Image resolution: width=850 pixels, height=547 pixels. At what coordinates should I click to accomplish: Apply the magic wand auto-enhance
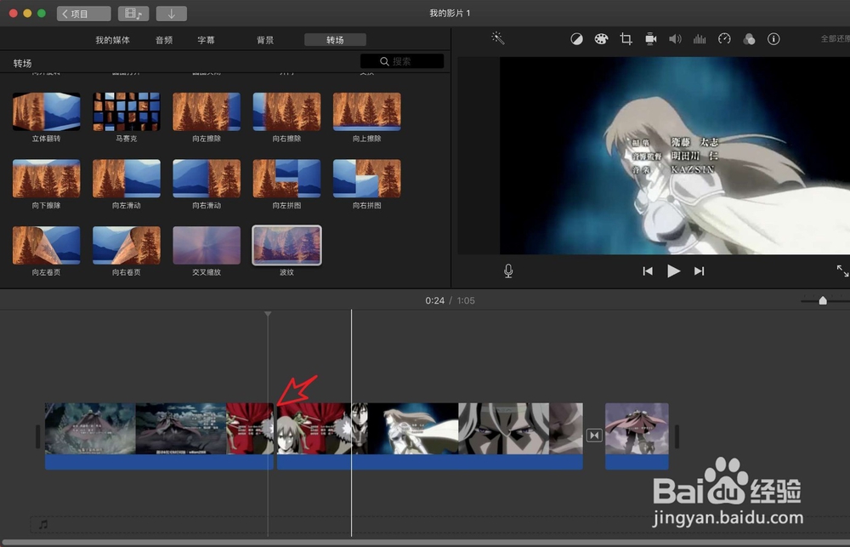click(497, 38)
